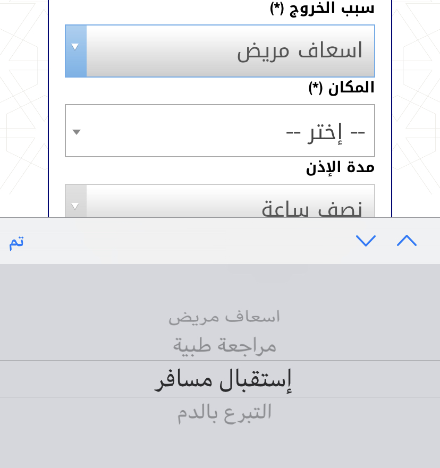Click the مدة الإذن field label

pyautogui.click(x=340, y=167)
